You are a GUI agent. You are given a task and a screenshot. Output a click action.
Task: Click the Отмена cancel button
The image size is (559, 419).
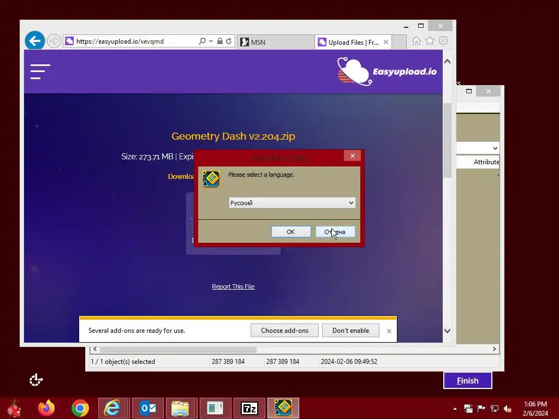tap(335, 231)
